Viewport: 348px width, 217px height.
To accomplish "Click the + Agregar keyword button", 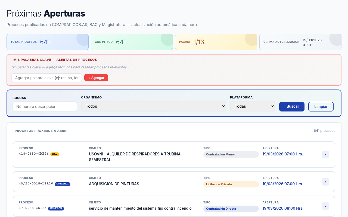I will pos(96,78).
